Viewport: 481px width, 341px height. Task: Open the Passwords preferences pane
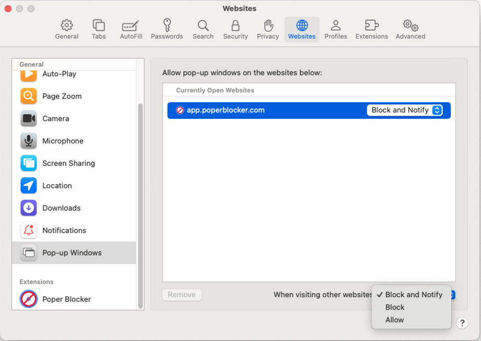167,28
